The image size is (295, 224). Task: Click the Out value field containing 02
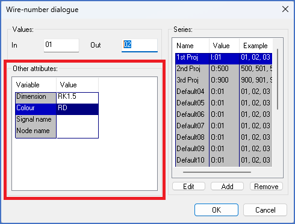point(140,45)
